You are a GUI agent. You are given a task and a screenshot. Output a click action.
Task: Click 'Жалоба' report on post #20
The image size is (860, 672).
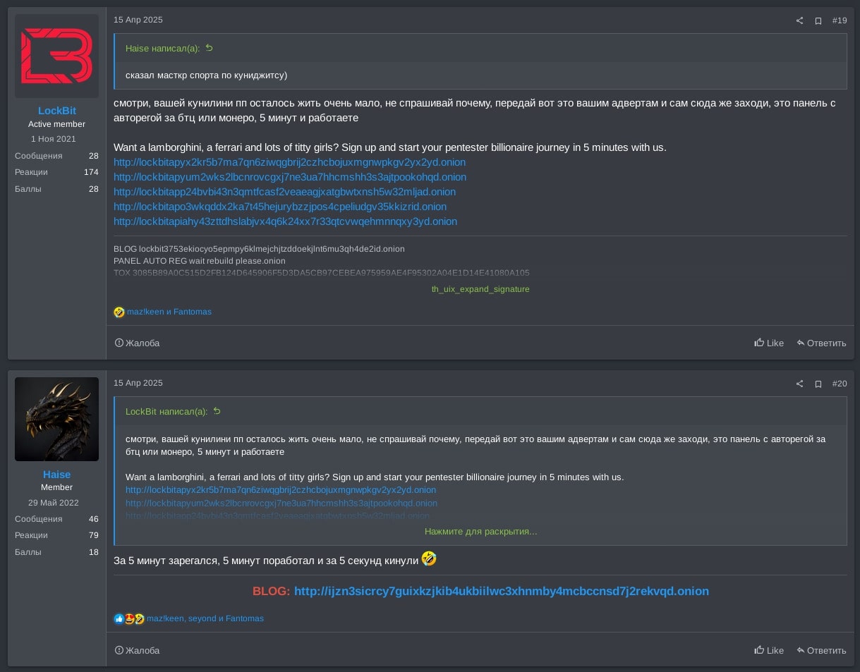[138, 650]
